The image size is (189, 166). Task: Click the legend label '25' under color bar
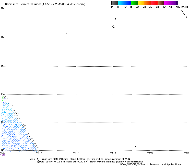tap(144, 7)
